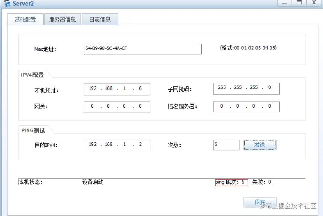Save configuration with 保存 button

click(260, 202)
